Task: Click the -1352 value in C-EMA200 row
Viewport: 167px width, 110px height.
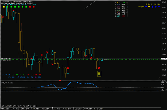Action: 40,75
